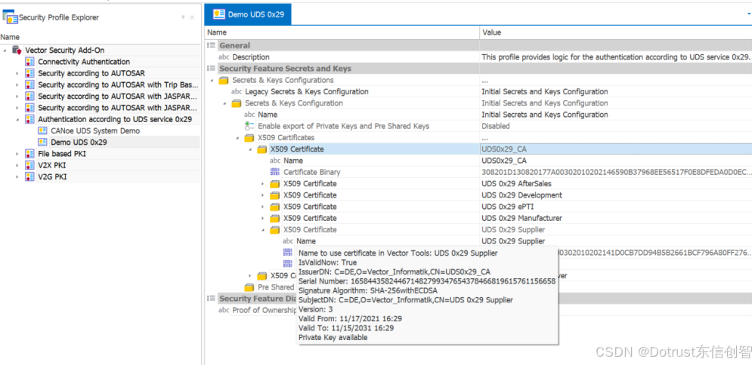Click the Demo UDS 0x29 tree icon
Image resolution: width=755 pixels, height=365 pixels.
click(43, 143)
